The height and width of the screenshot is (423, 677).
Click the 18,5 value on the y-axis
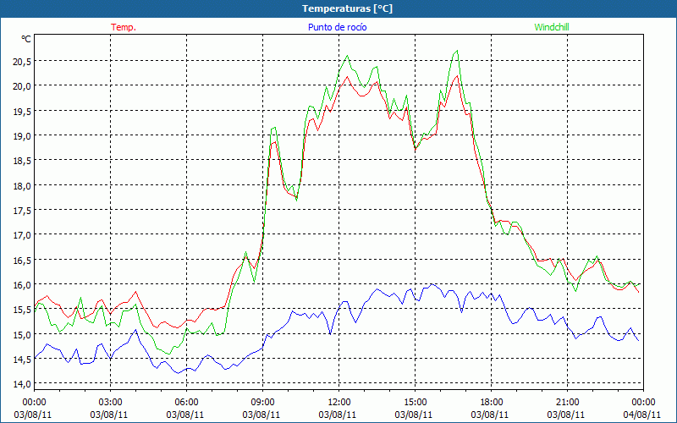pyautogui.click(x=22, y=161)
